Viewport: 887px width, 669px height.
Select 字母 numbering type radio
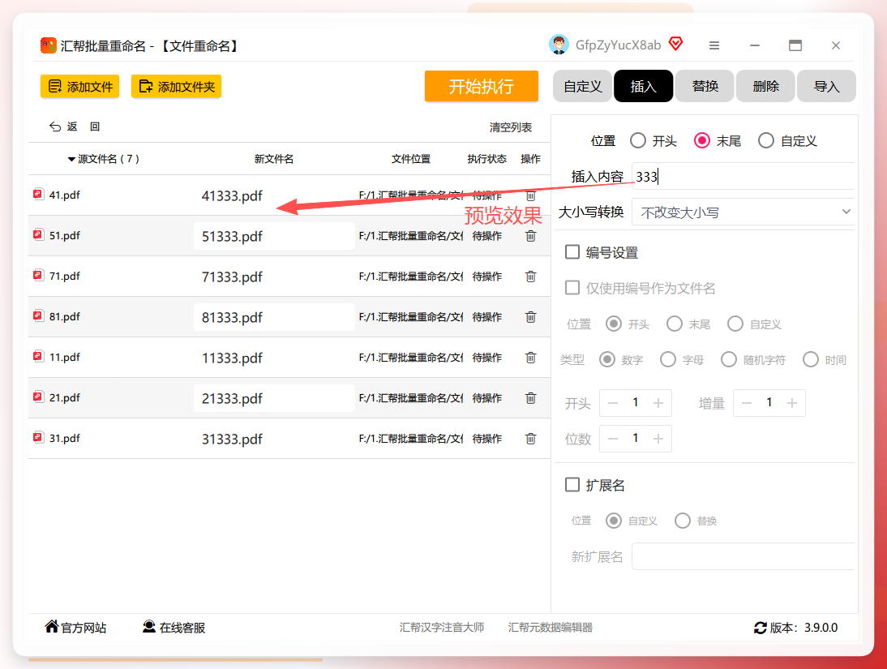tap(668, 359)
